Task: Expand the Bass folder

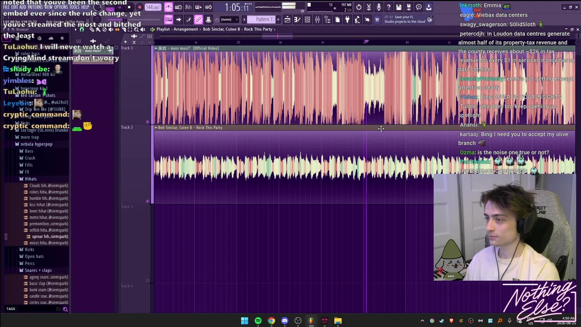Action: (x=29, y=151)
